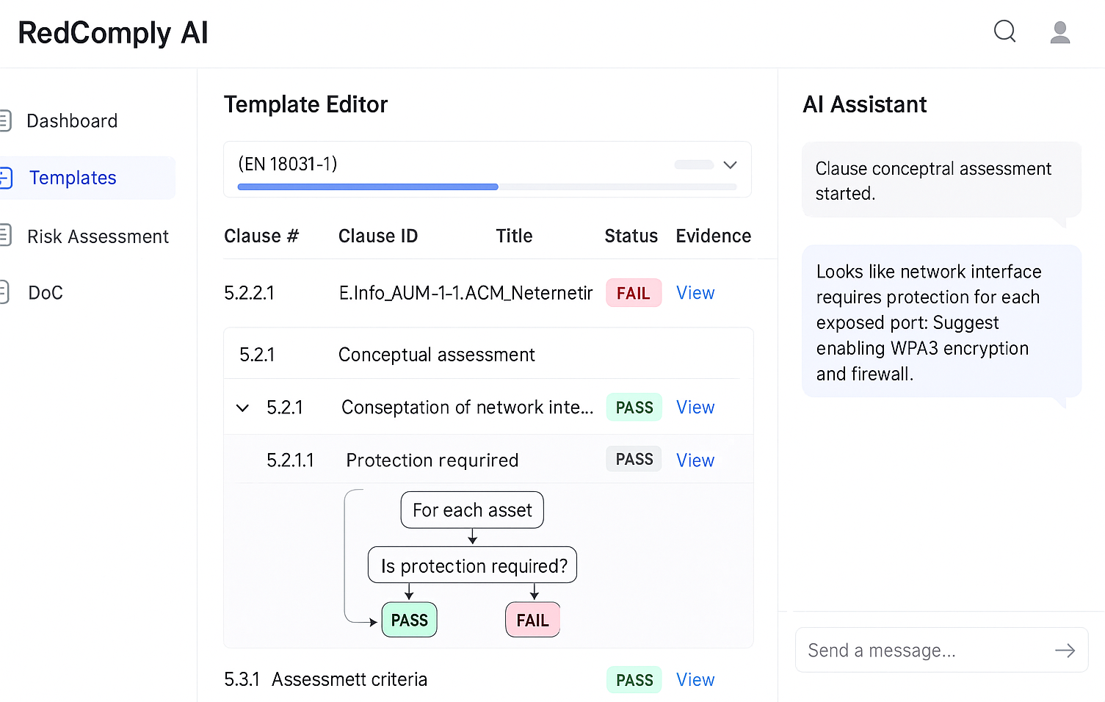
Task: Click the Risk Assessment sidebar icon
Action: point(6,236)
